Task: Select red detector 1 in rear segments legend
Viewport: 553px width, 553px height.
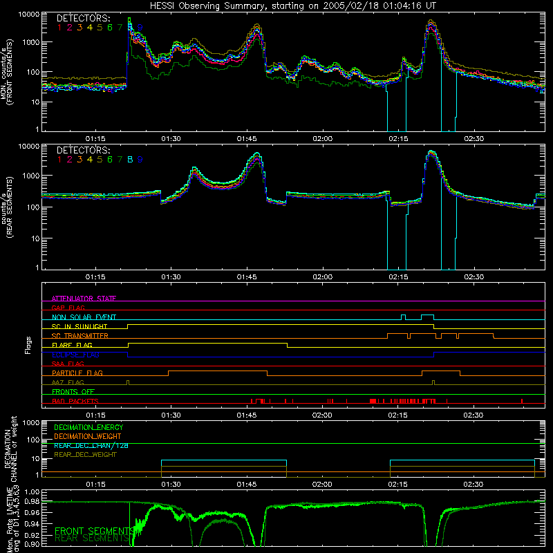Action: click(x=59, y=160)
